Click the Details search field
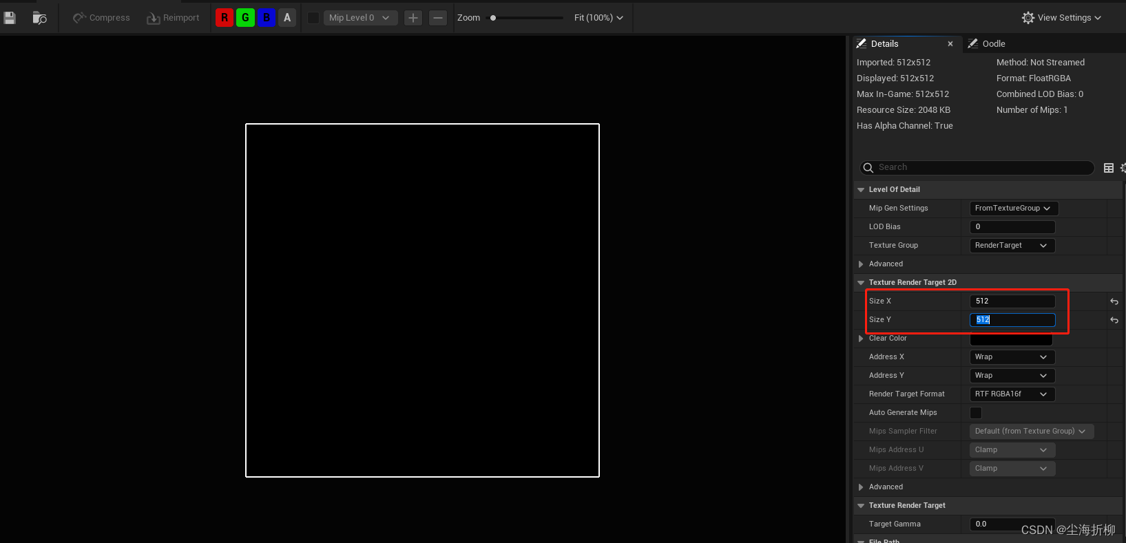The width and height of the screenshot is (1126, 543). point(977,167)
